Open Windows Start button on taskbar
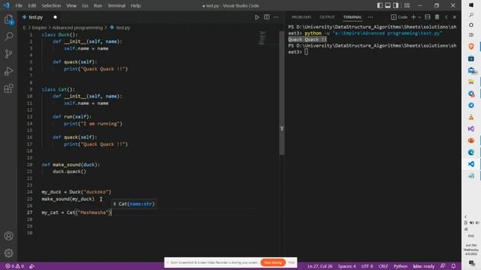Screen dimensions: 481x270 point(471,5)
